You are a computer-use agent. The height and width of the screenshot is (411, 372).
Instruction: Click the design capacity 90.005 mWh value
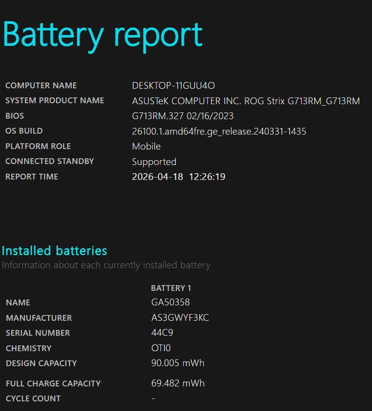(177, 363)
